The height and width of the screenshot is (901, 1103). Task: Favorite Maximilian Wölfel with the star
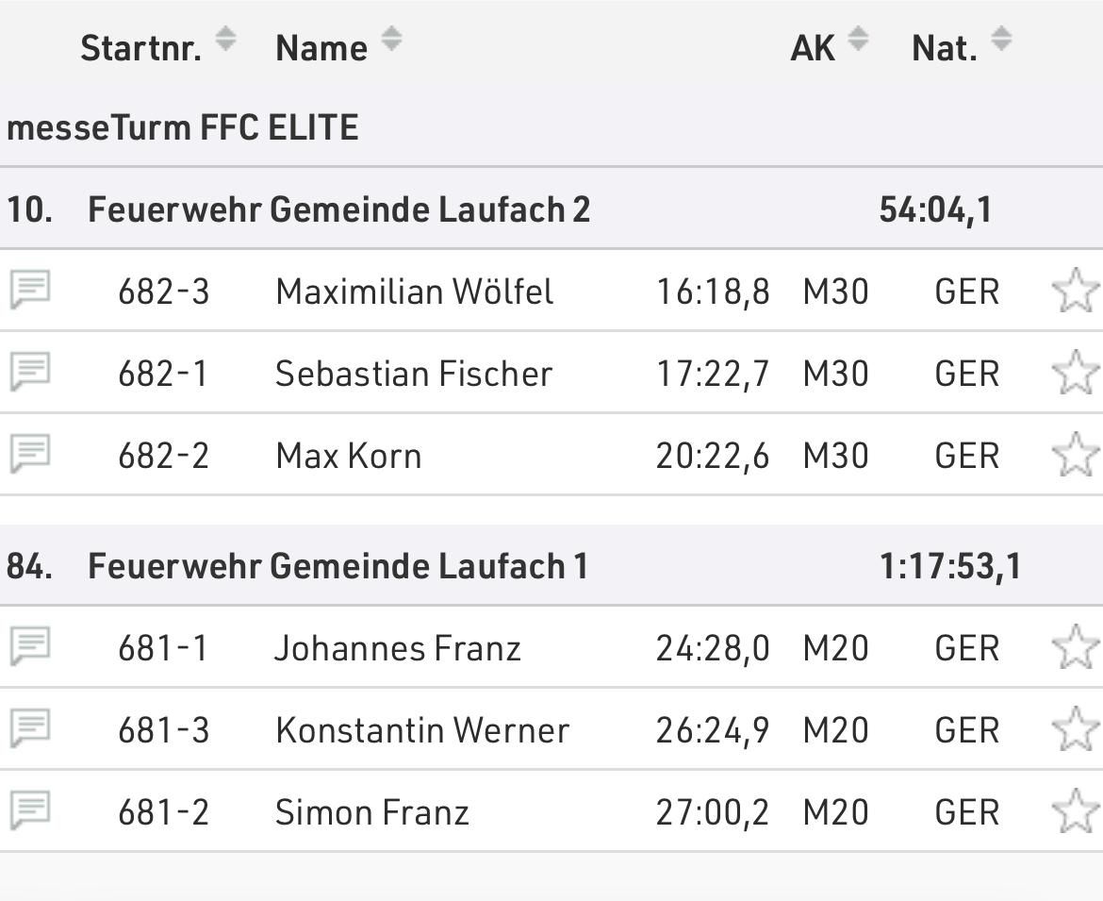click(x=1075, y=291)
